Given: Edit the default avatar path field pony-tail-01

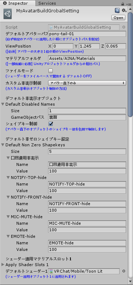Looking at the screenshot, I should [87, 34].
